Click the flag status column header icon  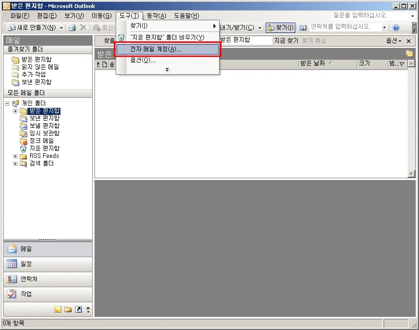click(402, 64)
